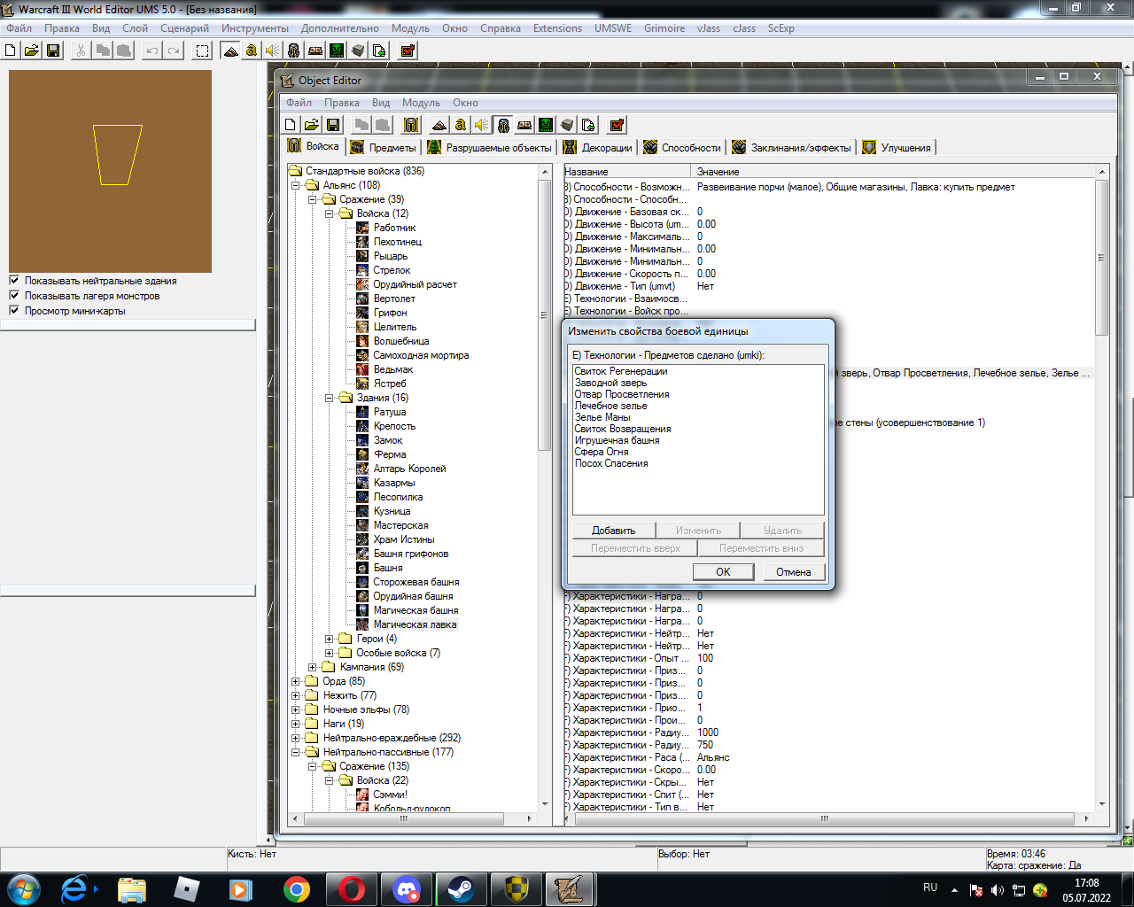The width and height of the screenshot is (1134, 907).
Task: Select the selection brush tool in main toolbar
Action: click(202, 50)
